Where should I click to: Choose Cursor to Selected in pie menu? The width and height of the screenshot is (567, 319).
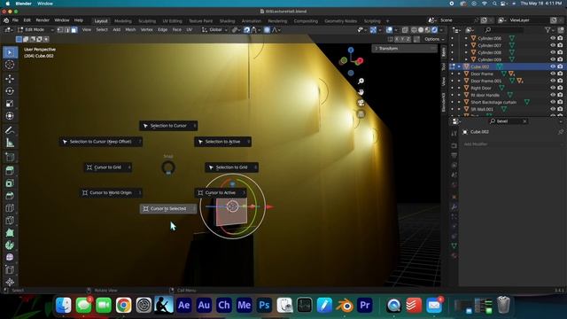pos(168,209)
